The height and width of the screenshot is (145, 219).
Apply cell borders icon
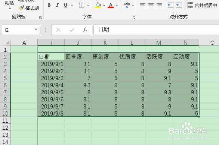coord(81,5)
